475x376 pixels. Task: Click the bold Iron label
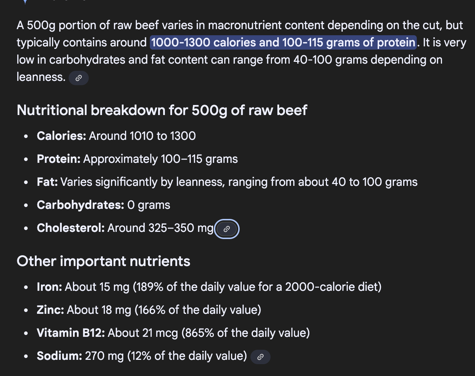coord(50,287)
